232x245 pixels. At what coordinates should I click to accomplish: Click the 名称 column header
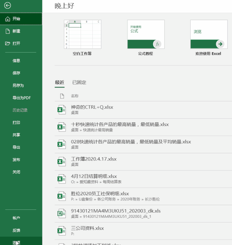point(75,96)
